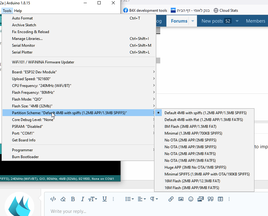The height and width of the screenshot is (216, 268).
Task: Select 16M Flash 3MB APP/9MB FATFS
Action: (x=204, y=188)
